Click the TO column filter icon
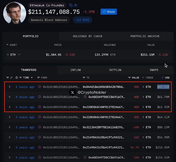This screenshot has width=176, height=162. click(84, 78)
